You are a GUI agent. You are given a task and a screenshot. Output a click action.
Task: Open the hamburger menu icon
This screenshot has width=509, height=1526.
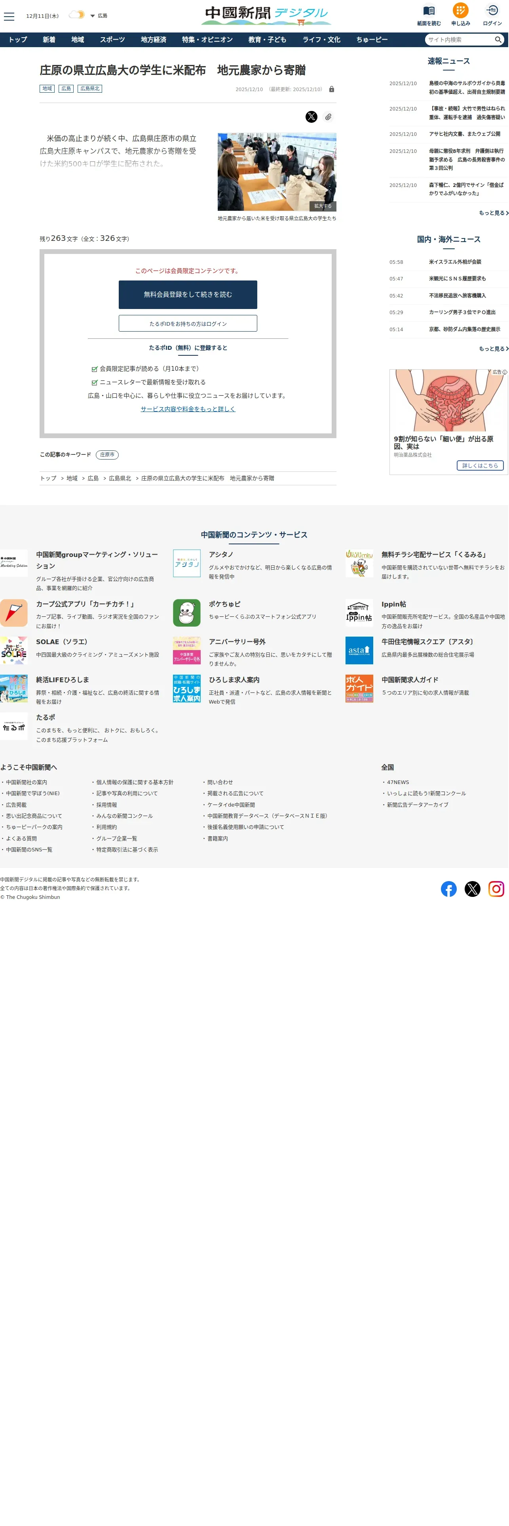[9, 17]
